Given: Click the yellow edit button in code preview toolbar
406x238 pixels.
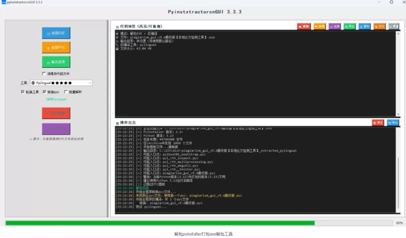Looking at the screenshot, I should point(320,26).
